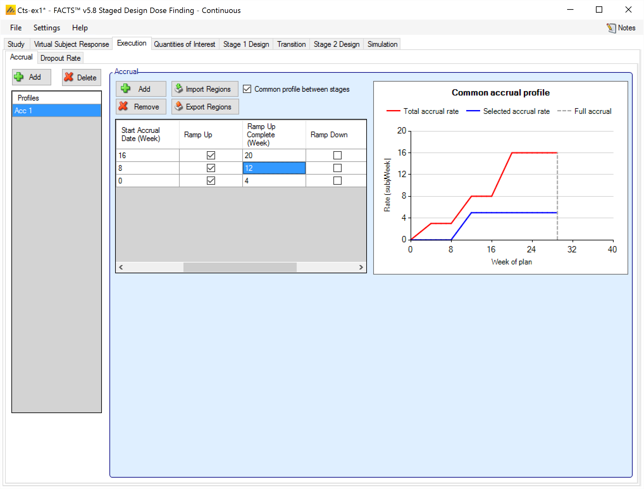Viewport: 644px width, 489px height.
Task: Click the table's right scroll arrow
Action: click(x=361, y=267)
